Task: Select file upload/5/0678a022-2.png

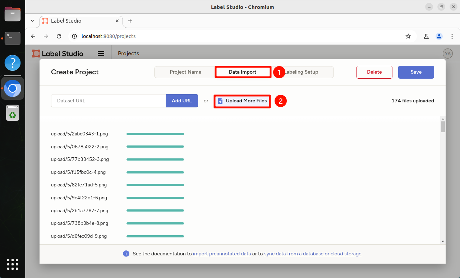Action: click(80, 147)
